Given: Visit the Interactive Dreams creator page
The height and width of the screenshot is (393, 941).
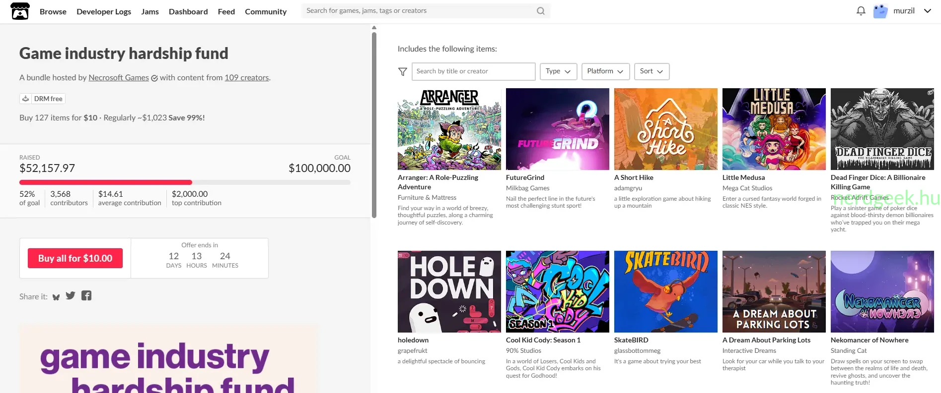Looking at the screenshot, I should (x=749, y=350).
